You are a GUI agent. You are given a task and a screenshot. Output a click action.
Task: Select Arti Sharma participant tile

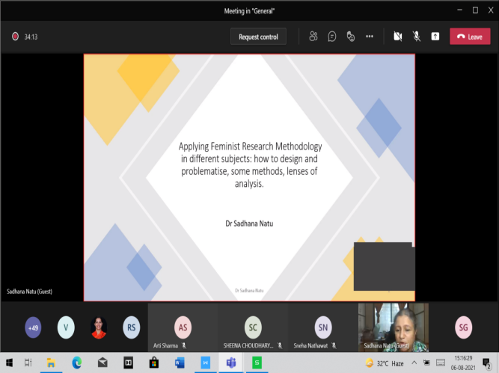pos(182,327)
